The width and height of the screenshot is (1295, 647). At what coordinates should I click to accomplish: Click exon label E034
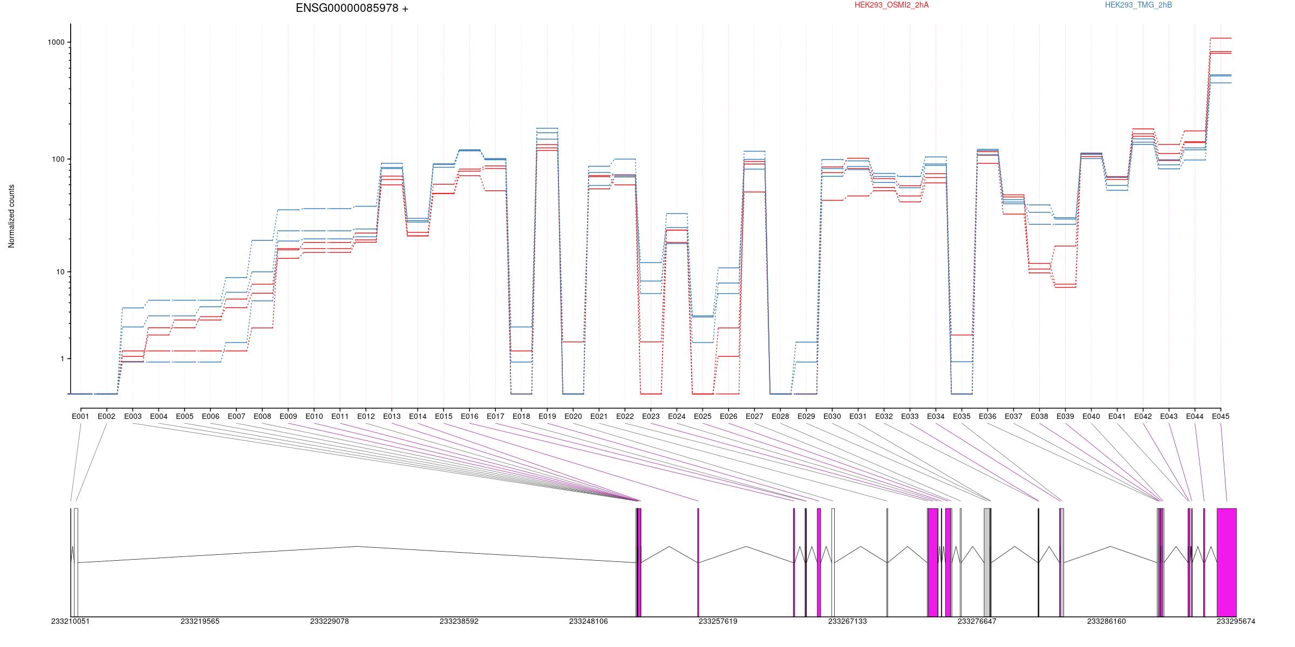coord(936,416)
